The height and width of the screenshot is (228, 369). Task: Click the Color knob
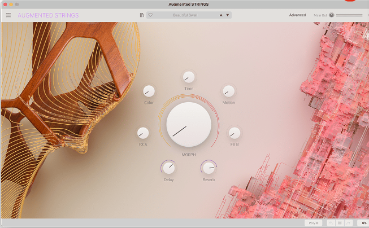[149, 91]
